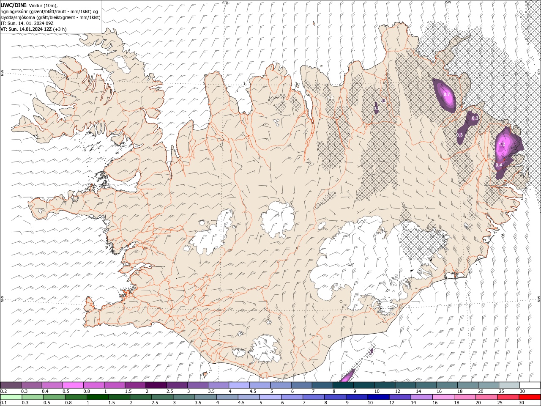Select lower legend row swatch starting at 8
Screen dimensions: 541x406
[x=335, y=397]
